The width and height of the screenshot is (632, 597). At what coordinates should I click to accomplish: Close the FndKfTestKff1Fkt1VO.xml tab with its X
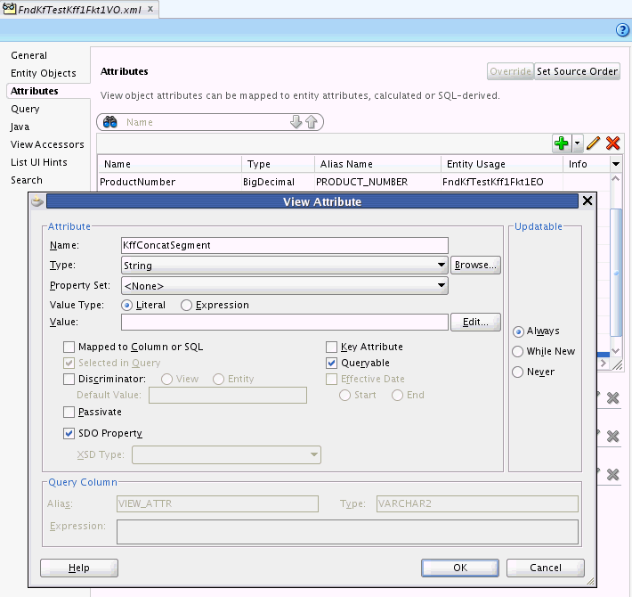150,9
